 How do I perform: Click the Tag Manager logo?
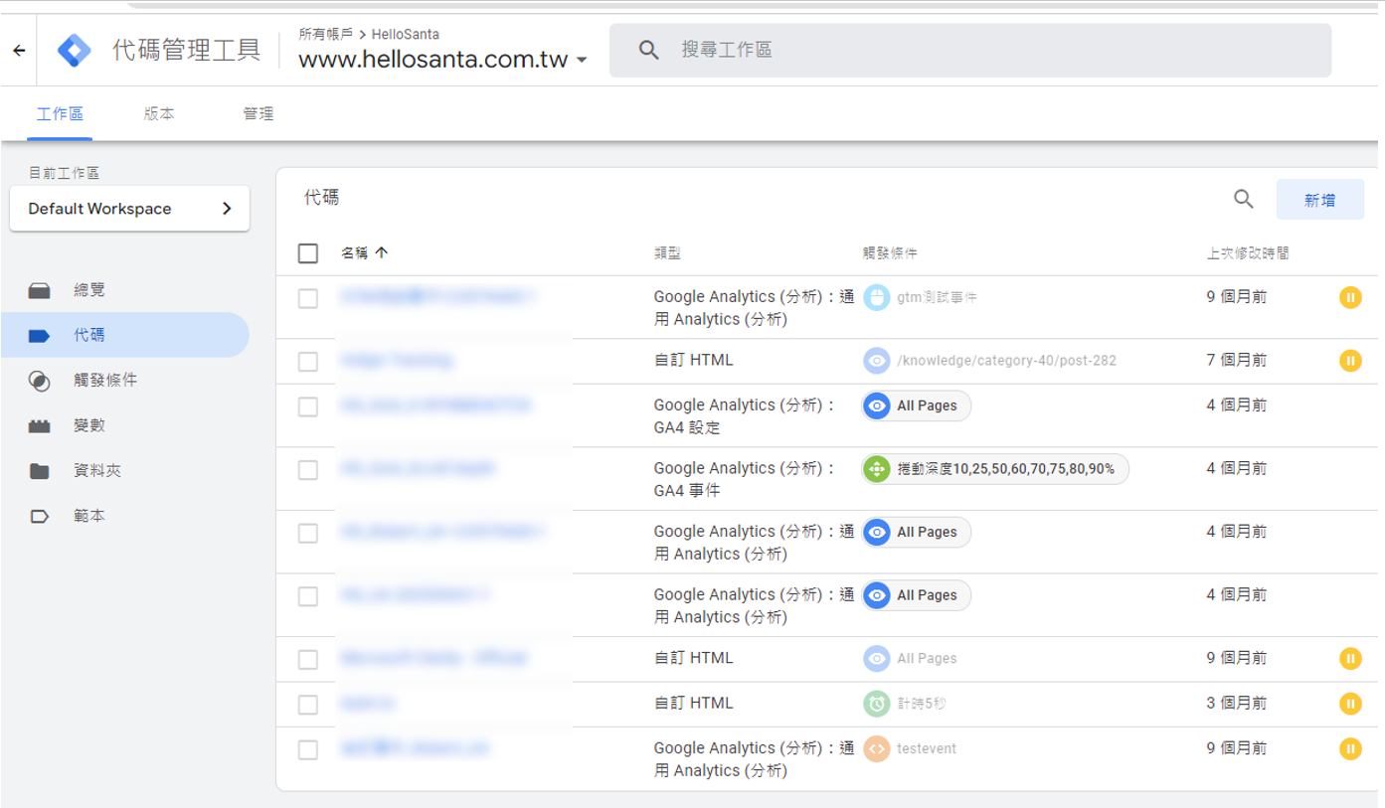point(74,50)
